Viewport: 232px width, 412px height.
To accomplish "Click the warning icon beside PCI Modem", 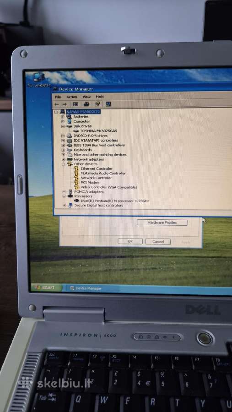I will 76,183.
